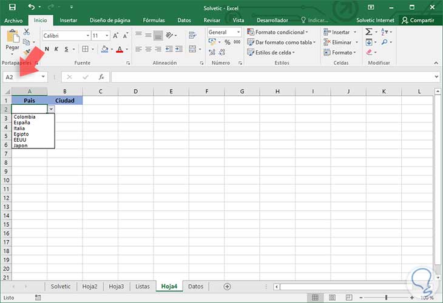Open Estilos de celda menu
The width and height of the screenshot is (443, 303).
[271, 53]
